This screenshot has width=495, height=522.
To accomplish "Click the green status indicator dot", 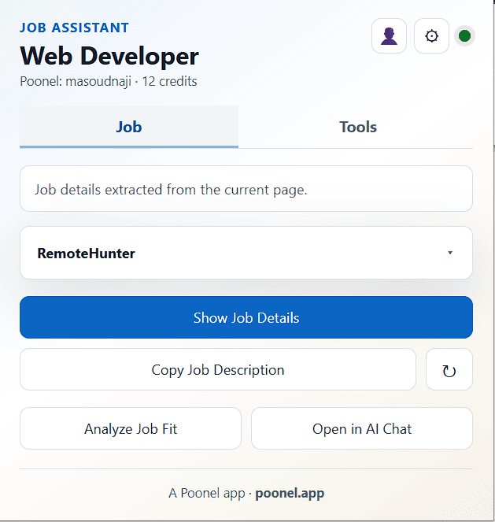I will (x=464, y=36).
